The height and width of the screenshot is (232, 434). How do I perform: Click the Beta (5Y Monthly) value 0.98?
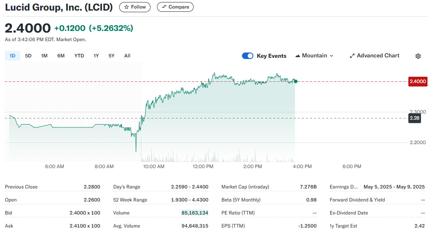tap(312, 200)
